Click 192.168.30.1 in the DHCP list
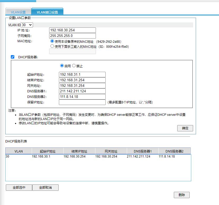This screenshot has height=205, width=219. click(41, 156)
